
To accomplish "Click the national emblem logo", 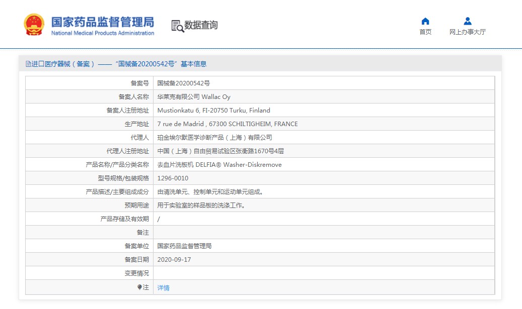I will [x=34, y=25].
